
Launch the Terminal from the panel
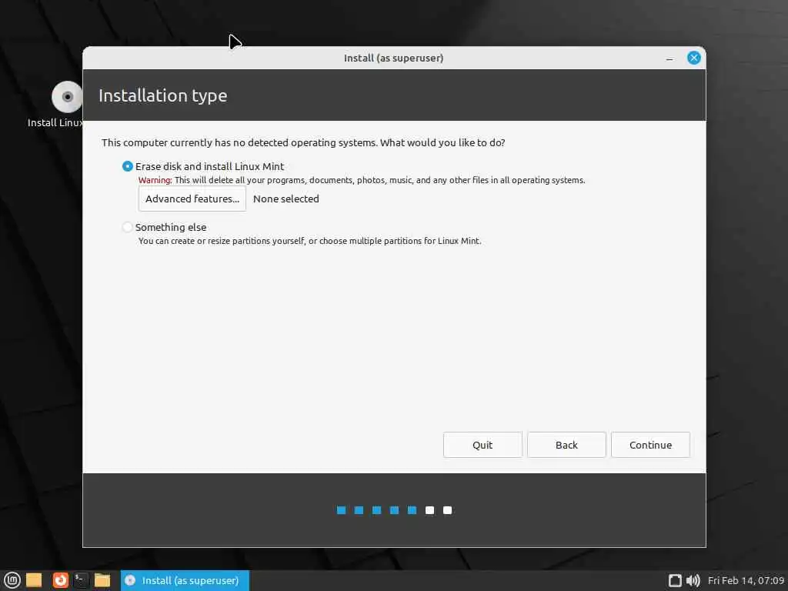point(81,580)
